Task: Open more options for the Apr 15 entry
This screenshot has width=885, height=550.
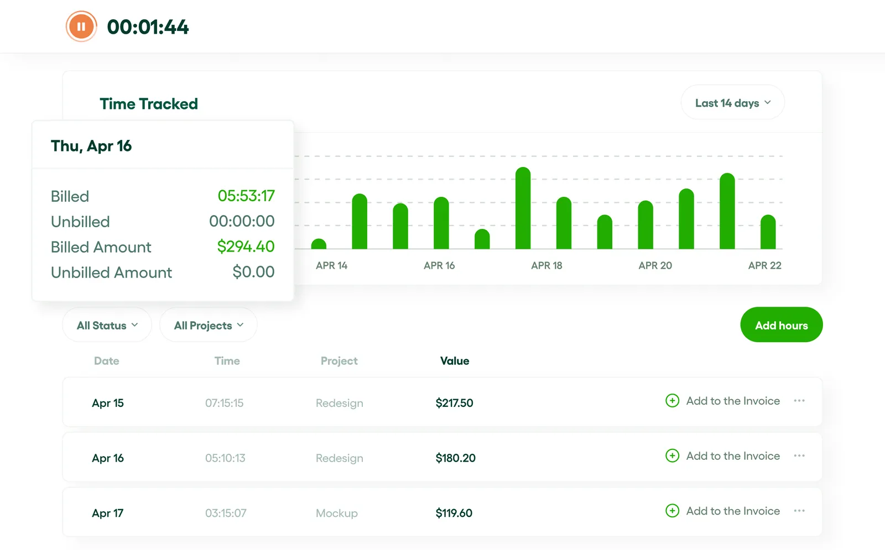Action: 799,401
